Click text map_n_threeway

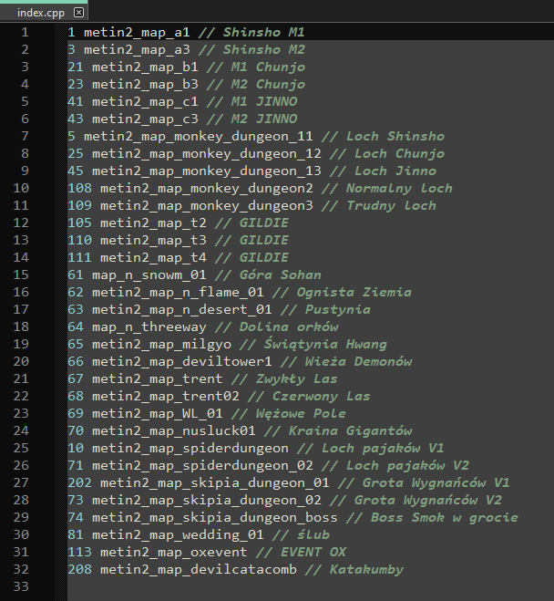[x=149, y=326]
